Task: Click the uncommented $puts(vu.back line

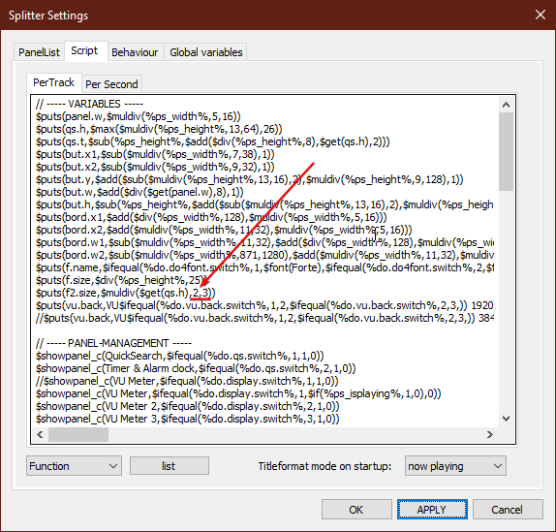Action: [x=264, y=305]
